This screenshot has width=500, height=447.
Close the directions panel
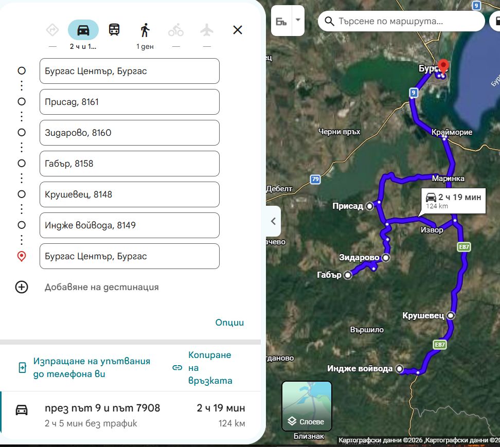[x=238, y=30]
